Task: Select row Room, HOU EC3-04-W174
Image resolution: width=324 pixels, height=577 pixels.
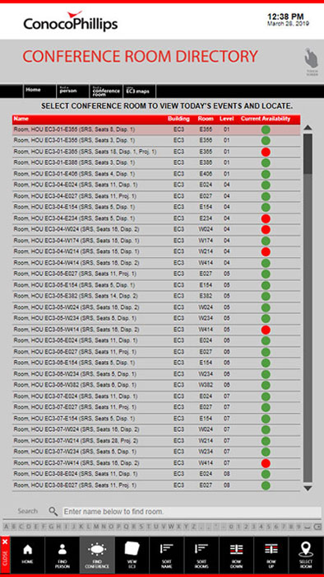Action: click(156, 241)
